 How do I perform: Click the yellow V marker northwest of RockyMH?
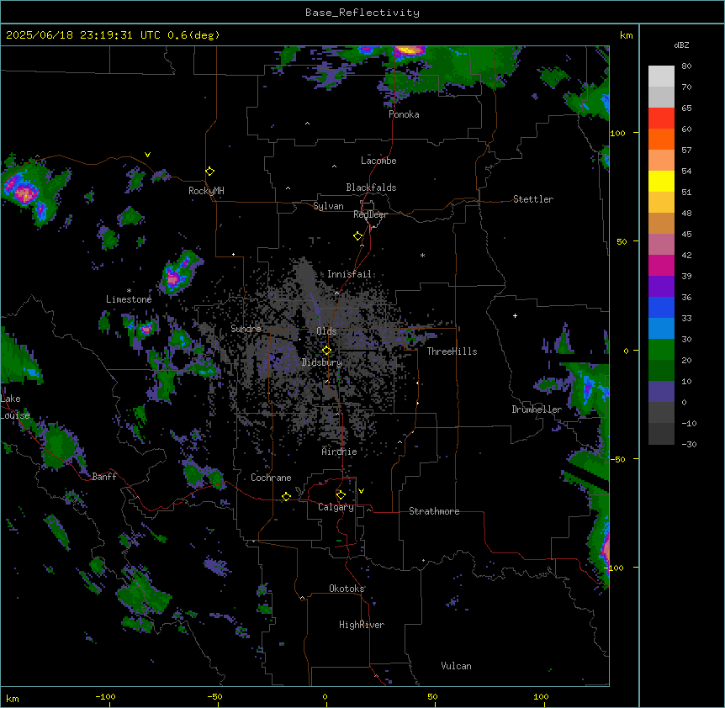(147, 155)
